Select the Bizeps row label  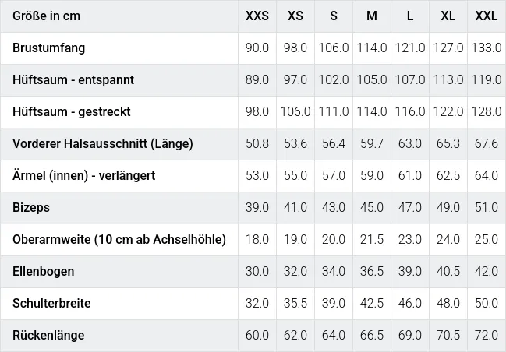coord(31,207)
